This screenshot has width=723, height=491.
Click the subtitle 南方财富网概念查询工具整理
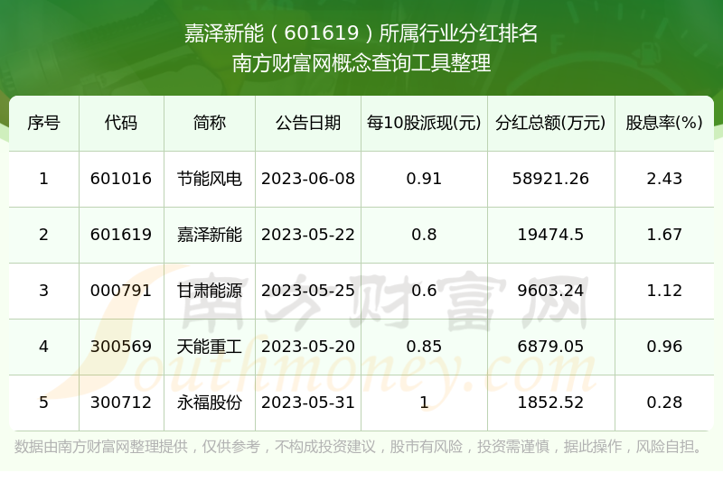click(361, 63)
